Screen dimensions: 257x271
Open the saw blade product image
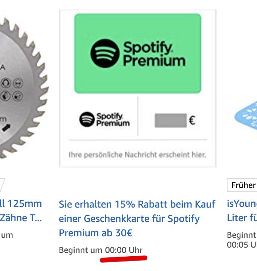tap(19, 87)
